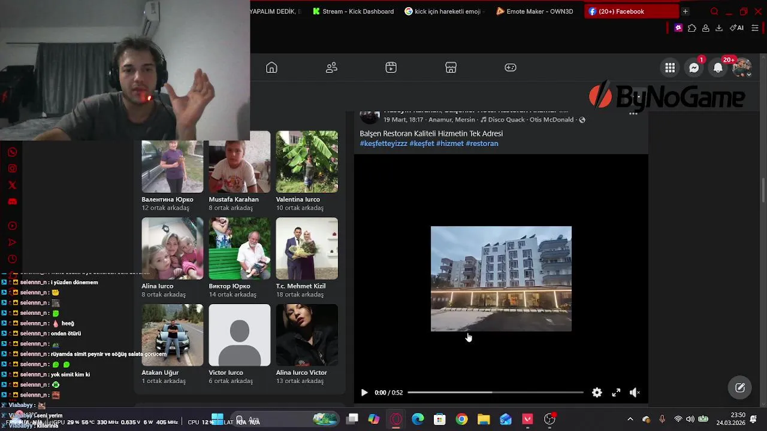This screenshot has height=431, width=767.
Task: Open send arrow icon in Opera sidebar
Action: [x=12, y=242]
